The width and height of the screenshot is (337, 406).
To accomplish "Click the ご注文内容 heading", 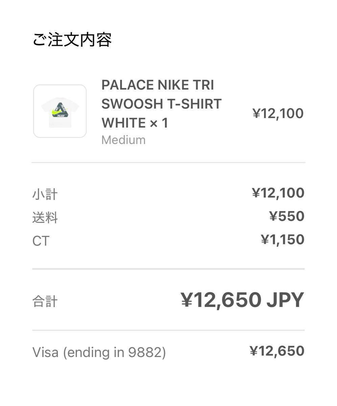I will (72, 40).
